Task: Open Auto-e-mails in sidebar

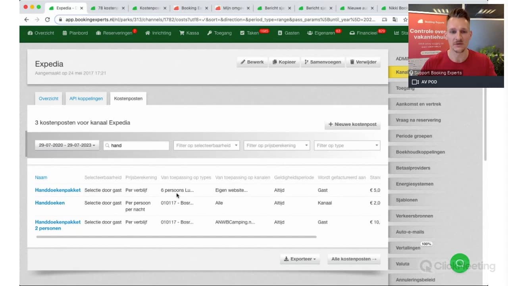Action: click(x=410, y=232)
